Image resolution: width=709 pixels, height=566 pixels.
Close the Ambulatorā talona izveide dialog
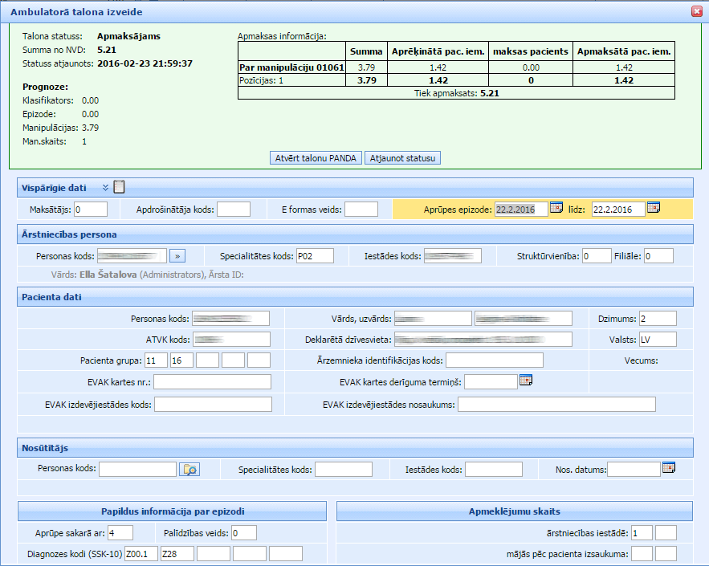[x=695, y=10]
